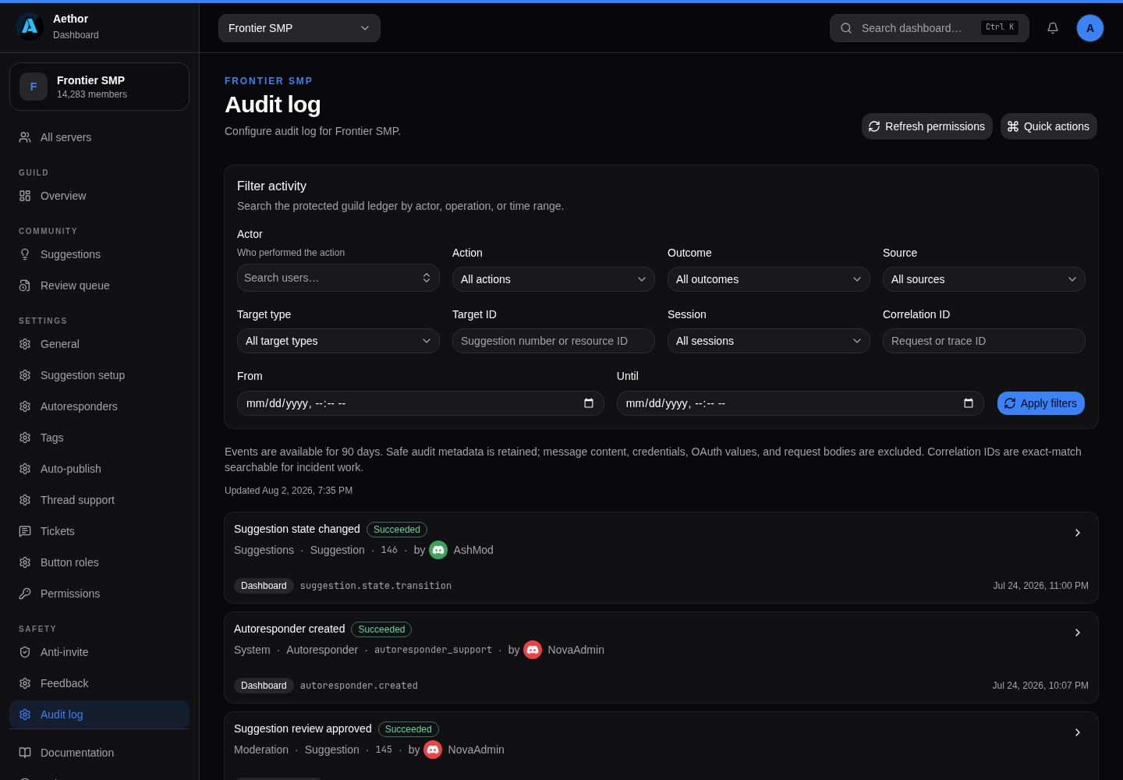Viewport: 1123px width, 780px height.
Task: Select the Audit log sidebar item
Action: pyautogui.click(x=99, y=714)
